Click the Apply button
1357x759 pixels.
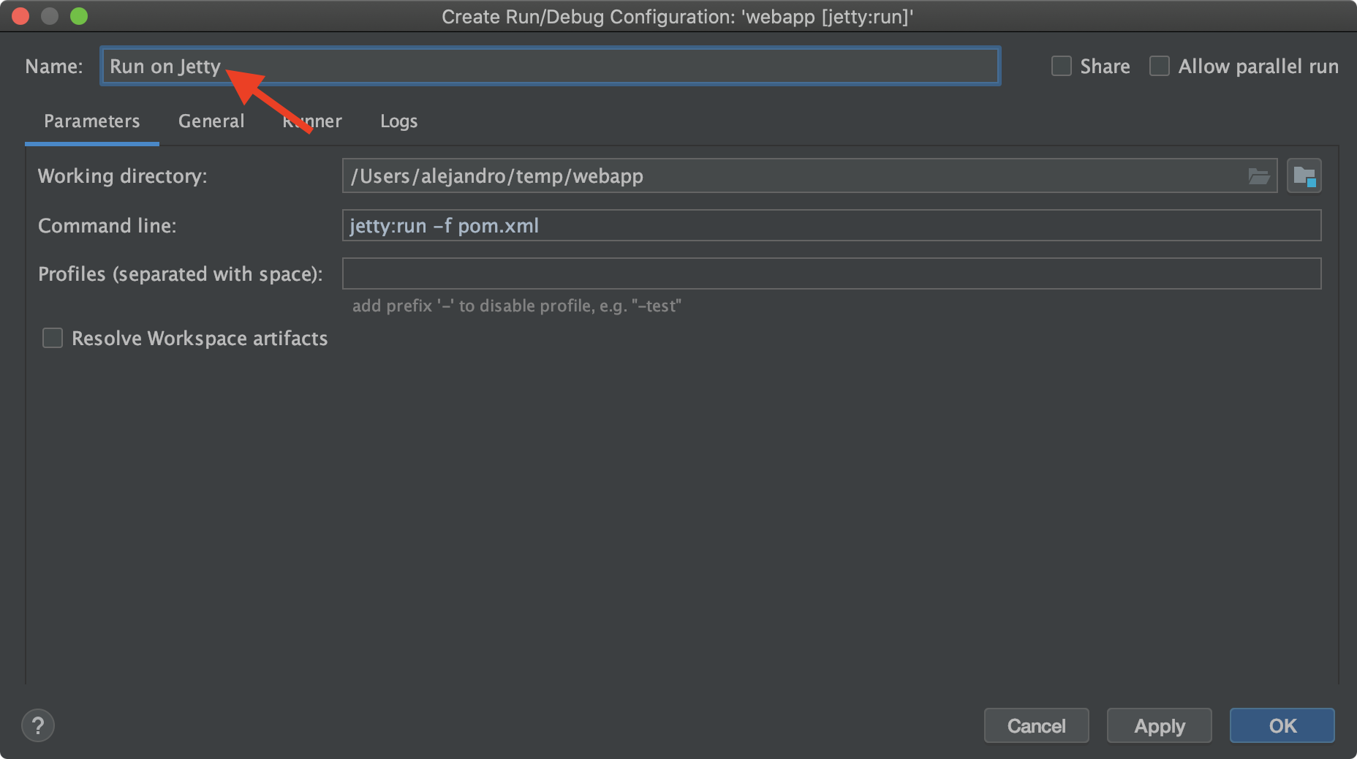click(1159, 726)
